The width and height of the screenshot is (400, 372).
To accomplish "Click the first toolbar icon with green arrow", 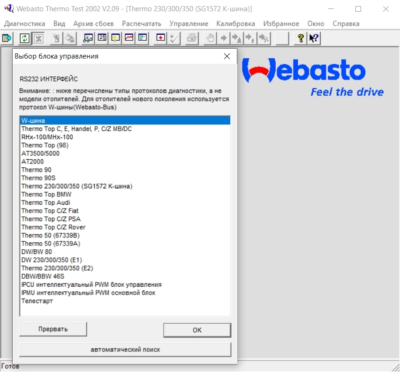I will pos(7,38).
